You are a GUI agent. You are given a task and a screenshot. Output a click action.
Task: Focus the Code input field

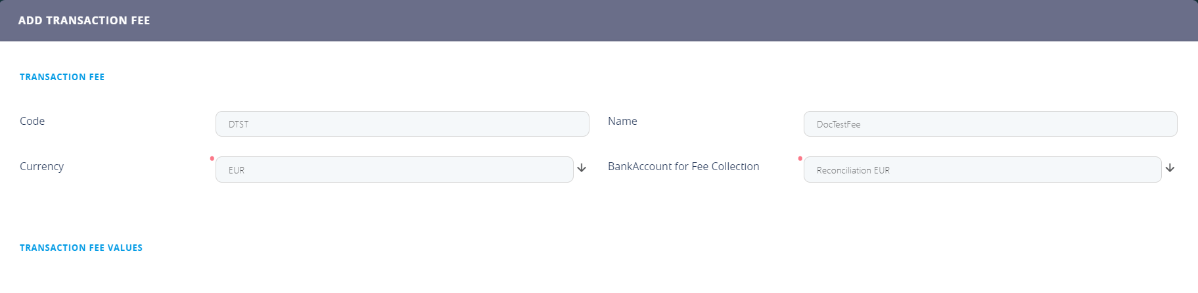pos(402,124)
